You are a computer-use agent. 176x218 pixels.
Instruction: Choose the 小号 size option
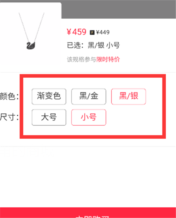click(89, 117)
